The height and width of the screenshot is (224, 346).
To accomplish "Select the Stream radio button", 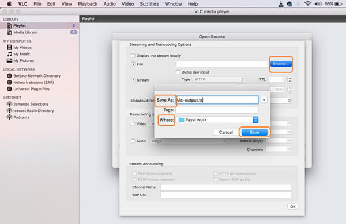I will (133, 80).
